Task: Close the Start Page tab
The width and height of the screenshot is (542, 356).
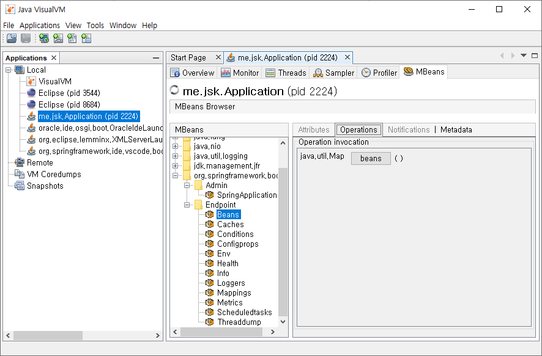Action: 218,57
